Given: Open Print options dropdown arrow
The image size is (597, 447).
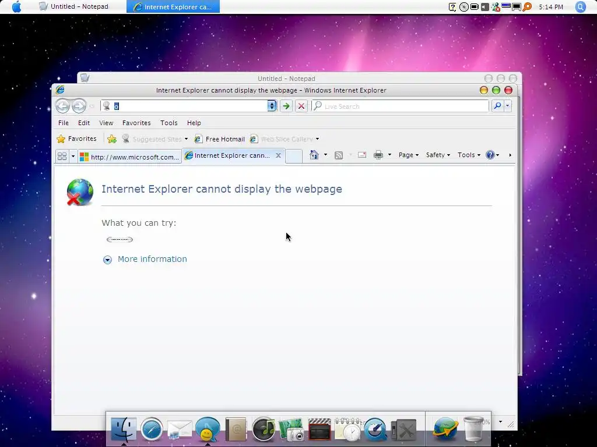Looking at the screenshot, I should (x=389, y=155).
